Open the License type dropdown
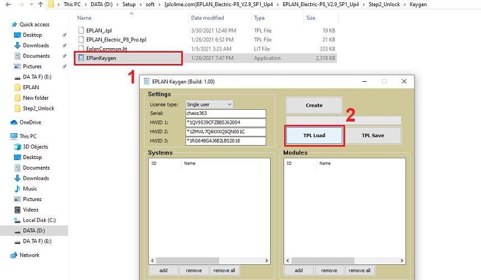The image size is (481, 280). [209, 104]
